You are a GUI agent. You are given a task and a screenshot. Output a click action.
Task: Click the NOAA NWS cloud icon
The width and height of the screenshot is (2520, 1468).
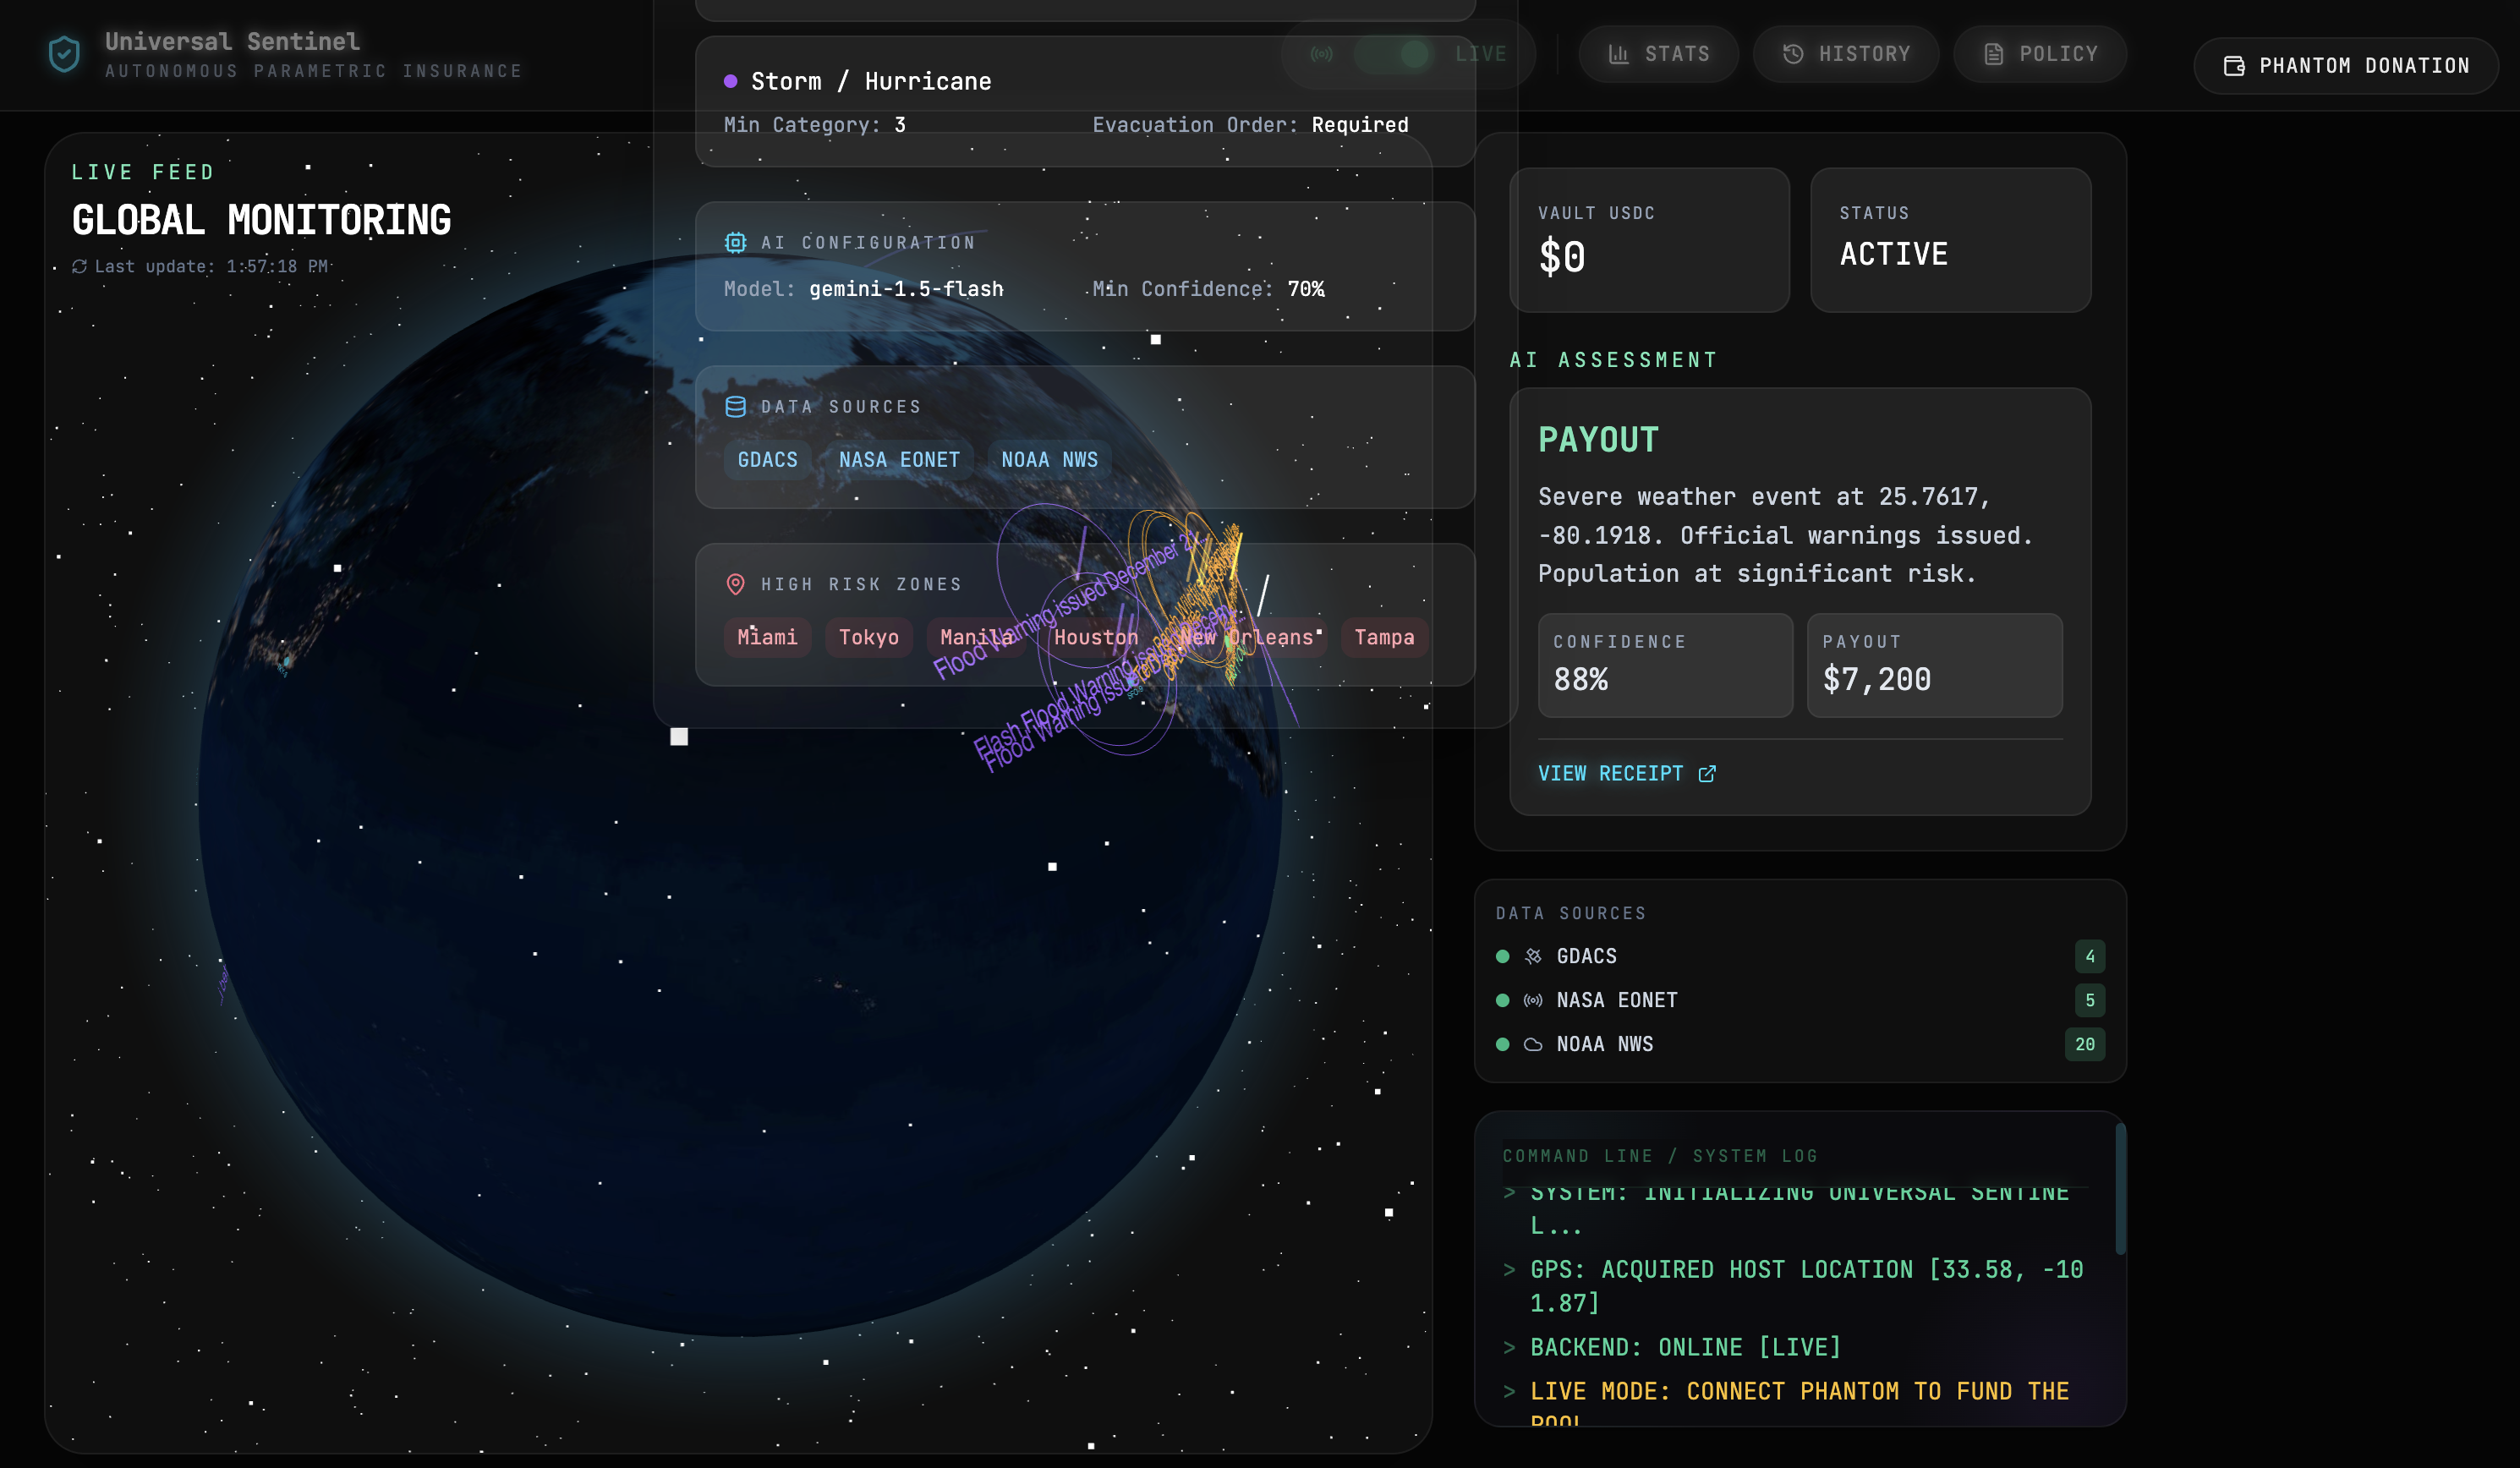[x=1533, y=1045]
